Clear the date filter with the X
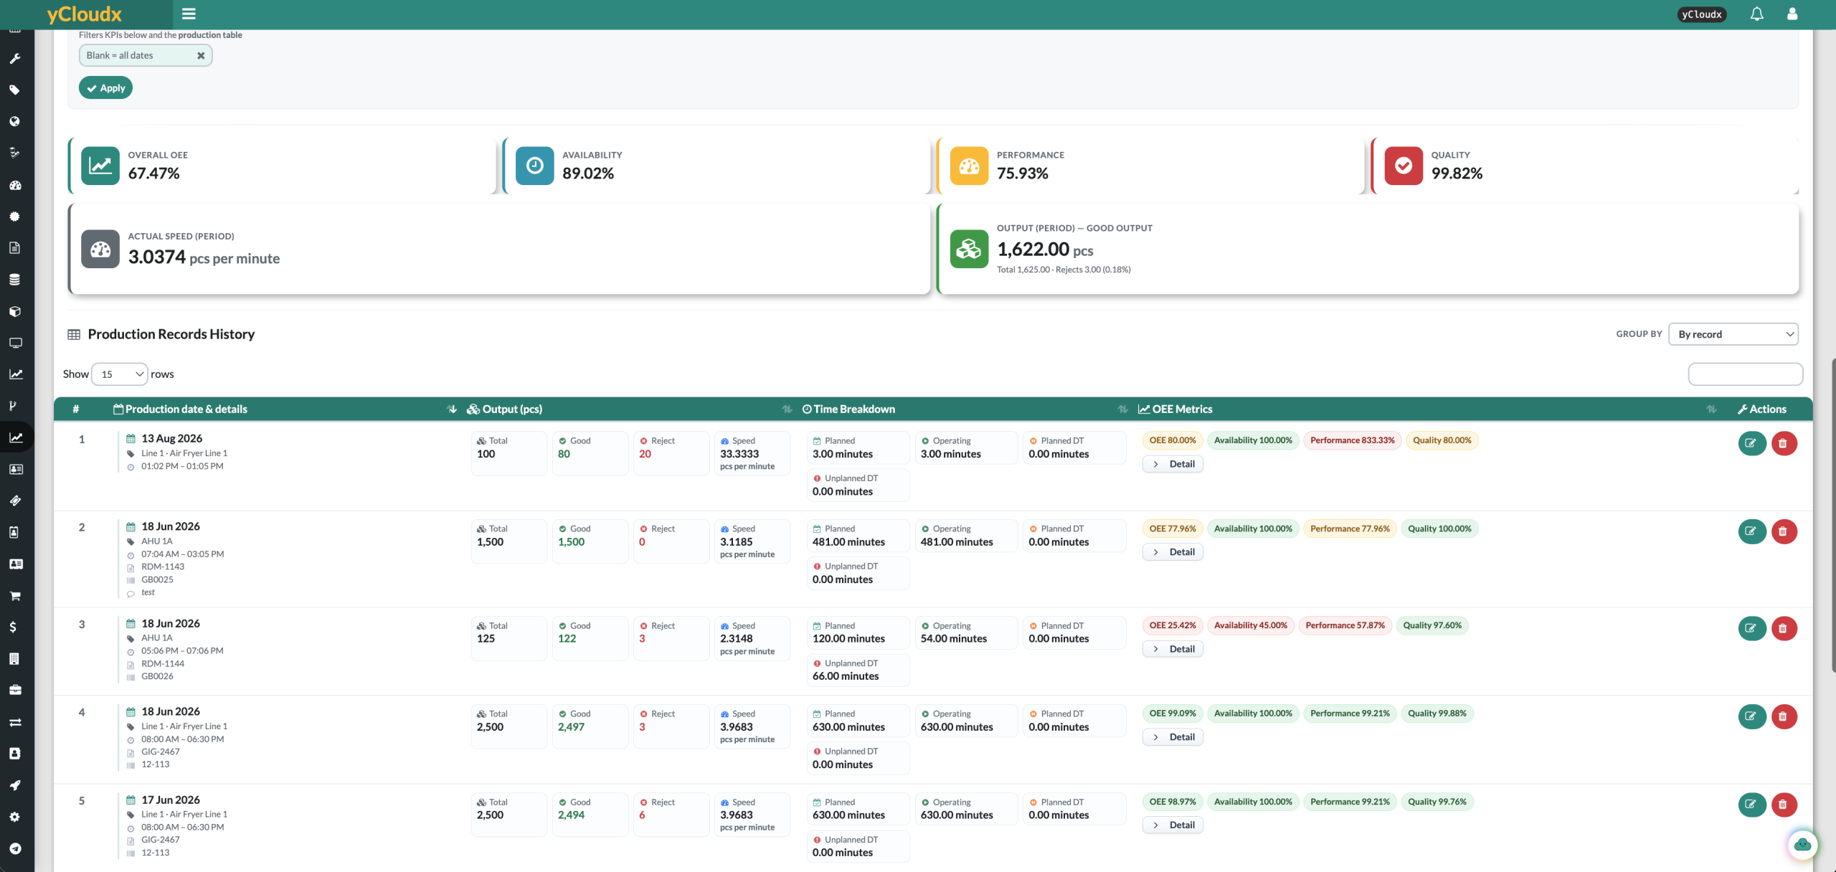 [x=201, y=55]
